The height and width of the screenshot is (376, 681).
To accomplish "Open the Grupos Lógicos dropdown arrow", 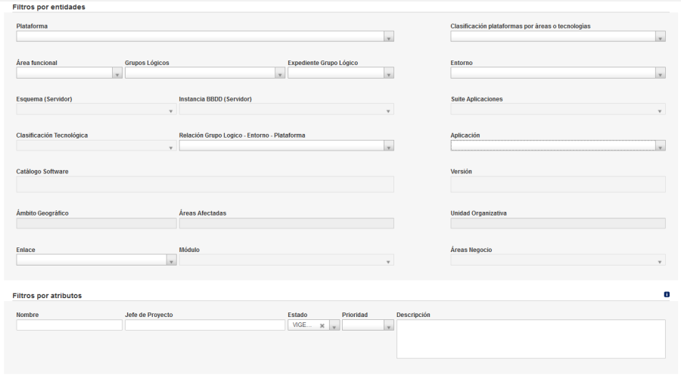I will click(x=280, y=73).
